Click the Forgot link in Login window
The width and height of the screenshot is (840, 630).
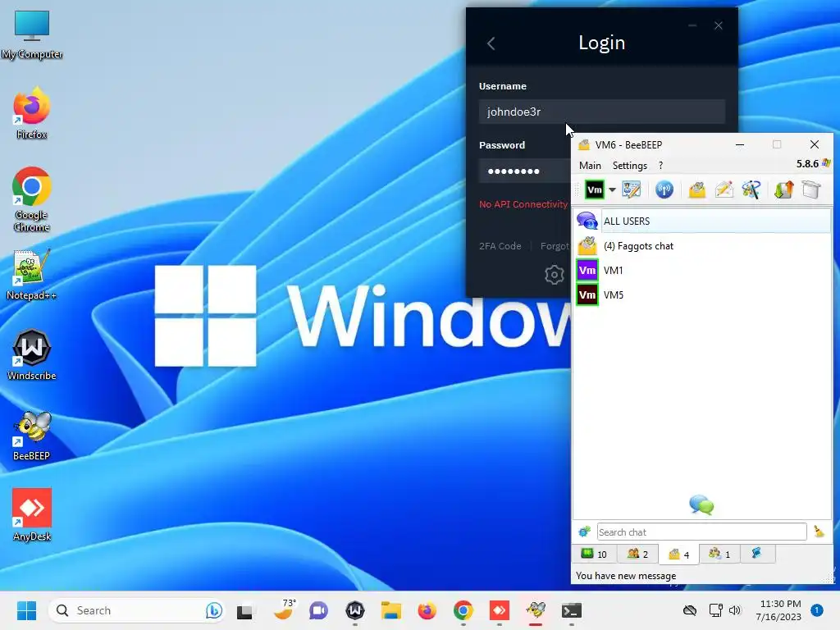point(555,246)
